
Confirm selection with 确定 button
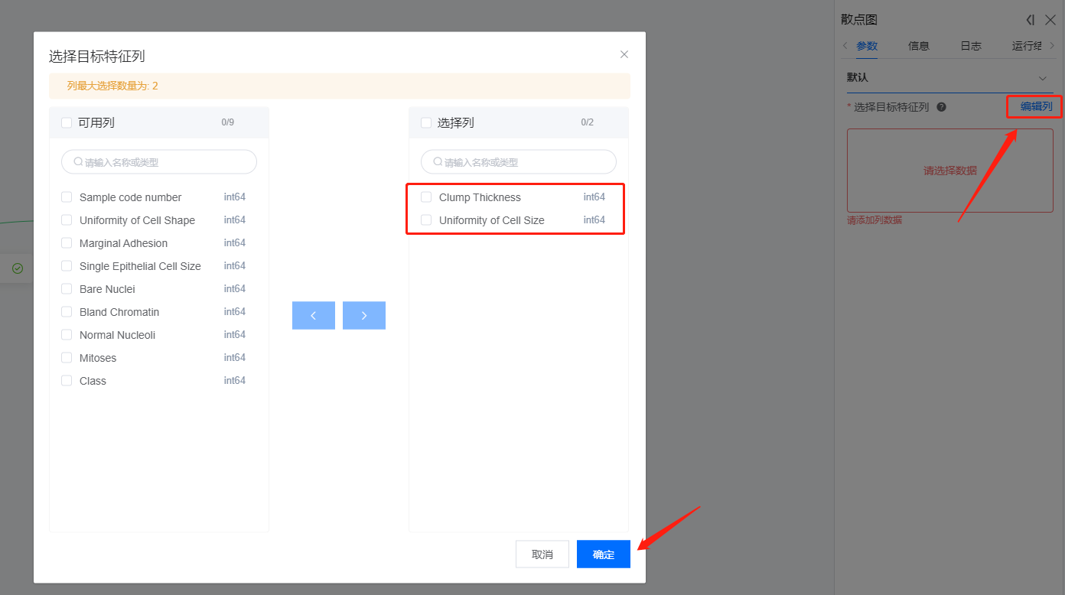point(604,554)
